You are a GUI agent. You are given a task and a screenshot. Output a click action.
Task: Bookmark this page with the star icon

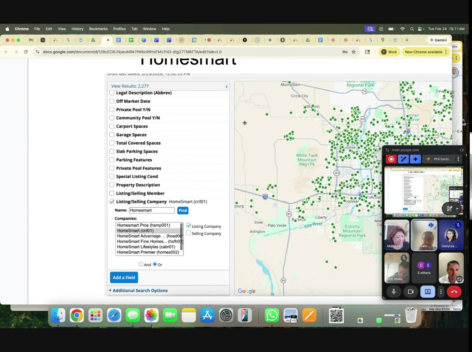pos(354,52)
